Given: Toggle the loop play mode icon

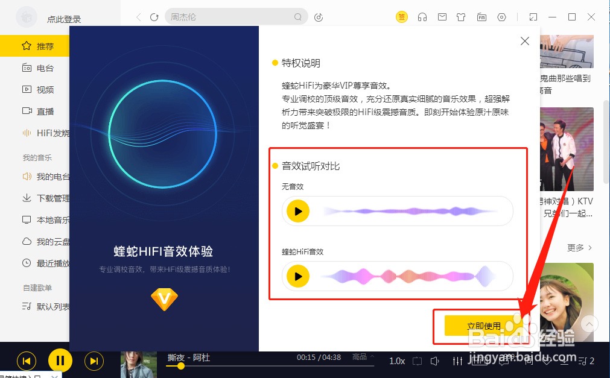Looking at the screenshot, I should tap(417, 361).
